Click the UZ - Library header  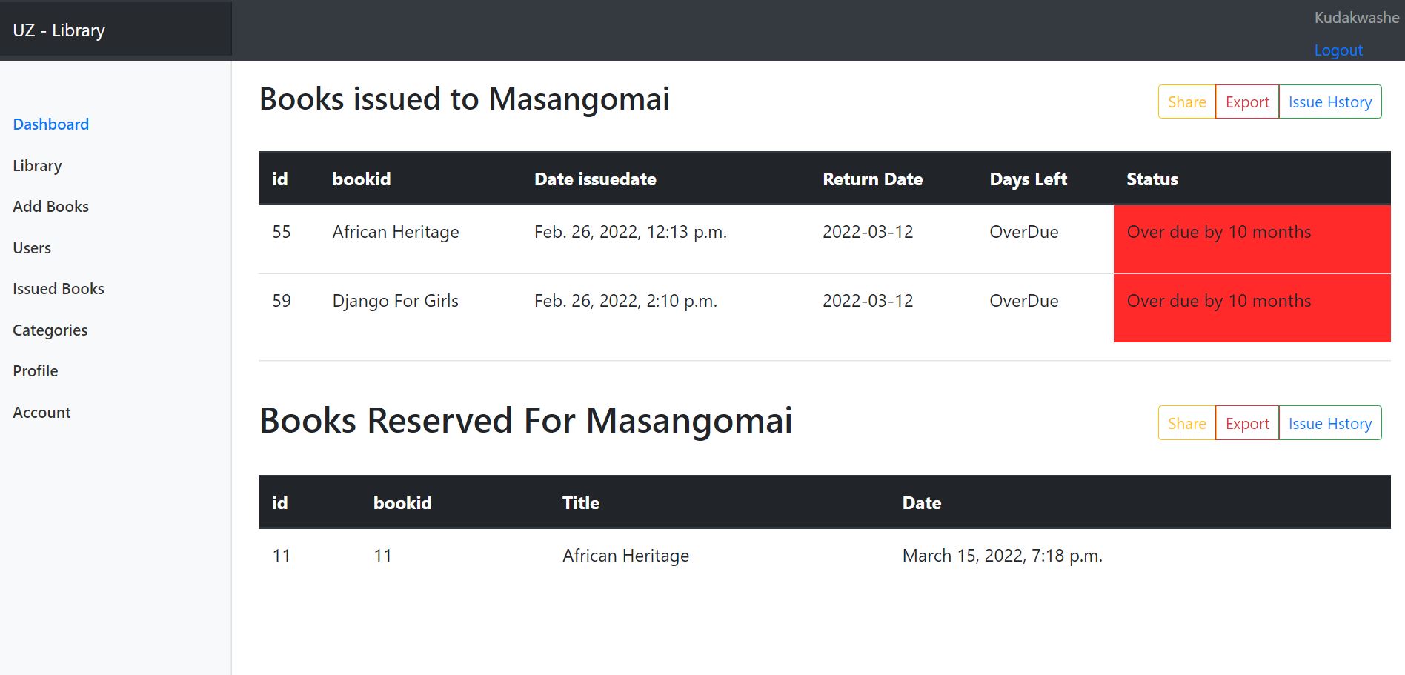tap(59, 30)
